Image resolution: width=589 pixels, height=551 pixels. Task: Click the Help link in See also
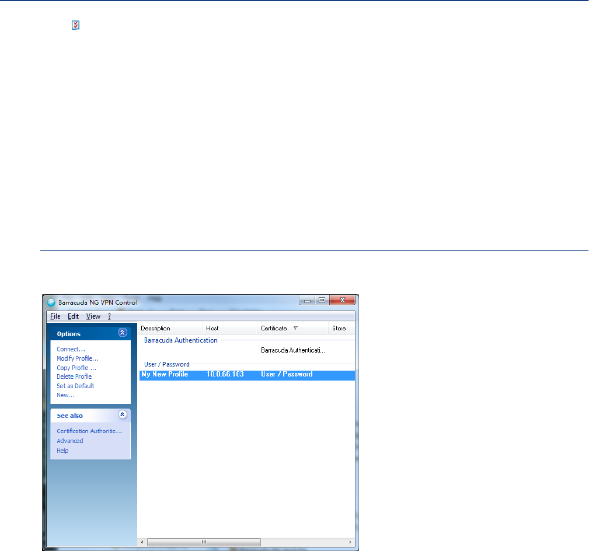coord(62,451)
